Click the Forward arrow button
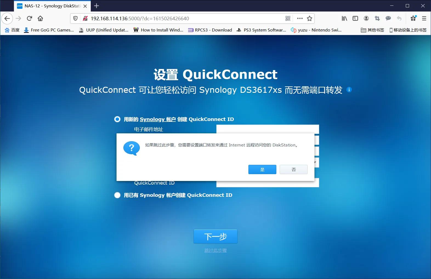The width and height of the screenshot is (431, 279). click(x=18, y=18)
